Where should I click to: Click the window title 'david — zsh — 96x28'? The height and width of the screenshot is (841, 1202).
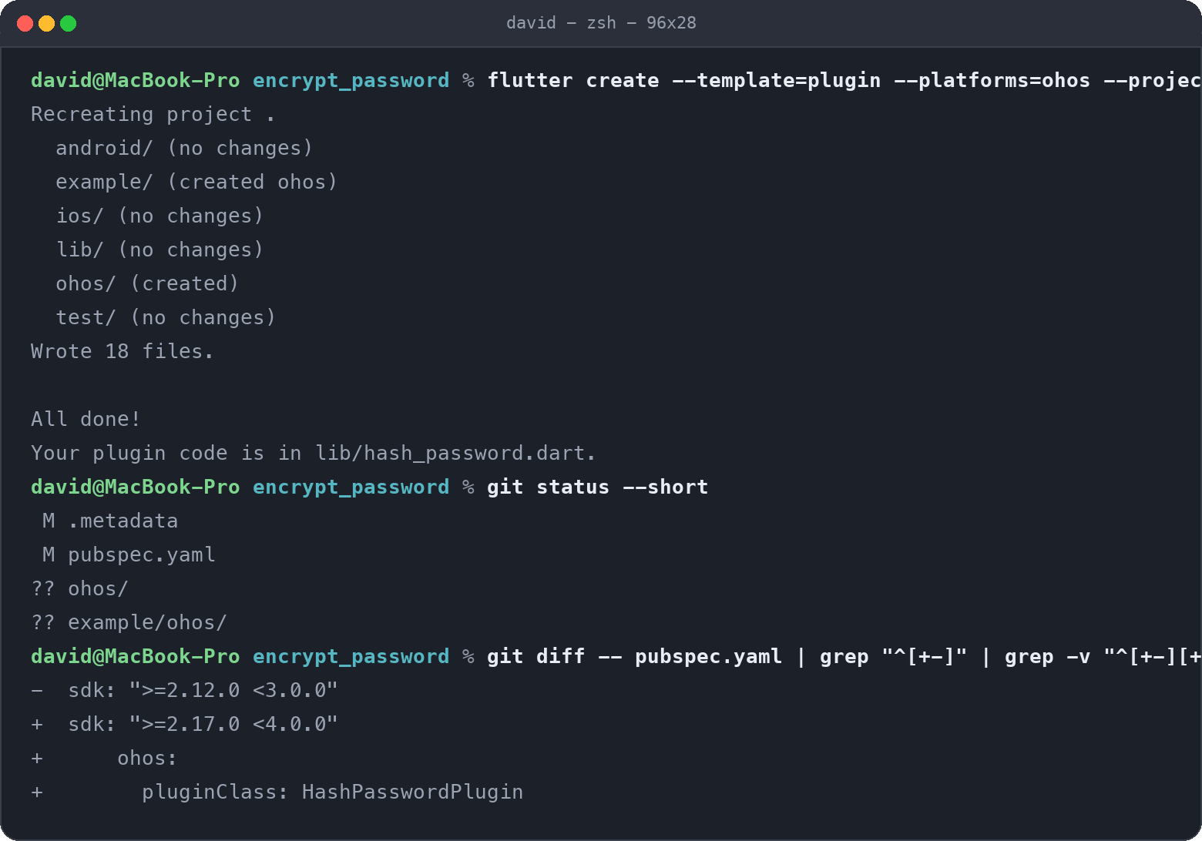point(601,23)
